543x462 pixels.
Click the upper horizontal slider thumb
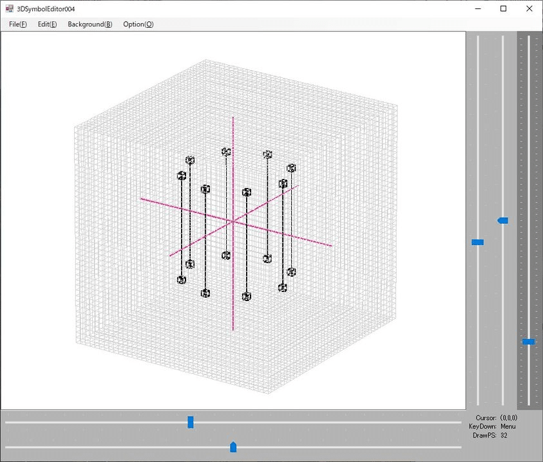tap(191, 422)
